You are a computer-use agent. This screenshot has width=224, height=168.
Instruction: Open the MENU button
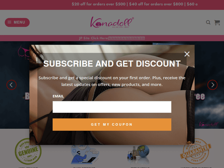tap(17, 22)
